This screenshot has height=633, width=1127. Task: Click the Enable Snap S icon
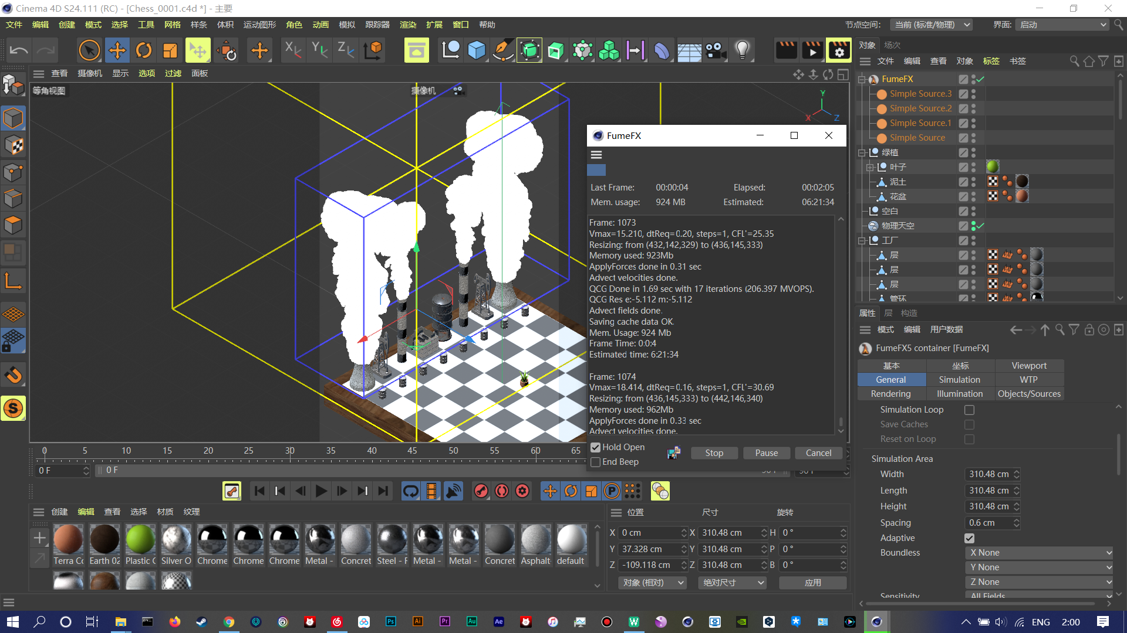coord(13,408)
